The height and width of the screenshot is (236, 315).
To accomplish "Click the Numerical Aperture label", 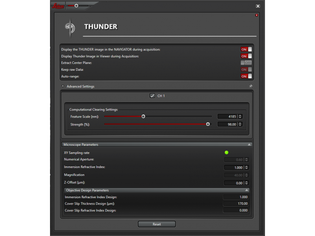I will tap(79, 159).
